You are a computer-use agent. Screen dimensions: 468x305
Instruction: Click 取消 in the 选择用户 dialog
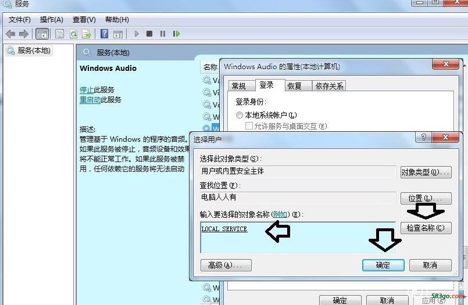tap(430, 265)
